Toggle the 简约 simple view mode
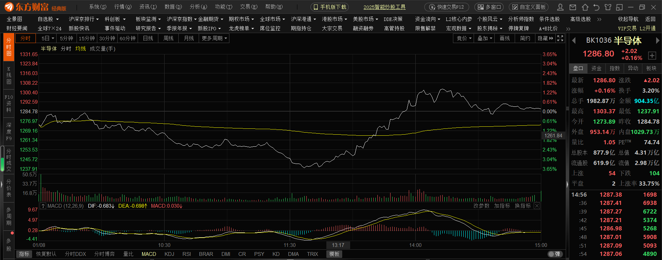Screen dimensions: 662x260 (525, 38)
